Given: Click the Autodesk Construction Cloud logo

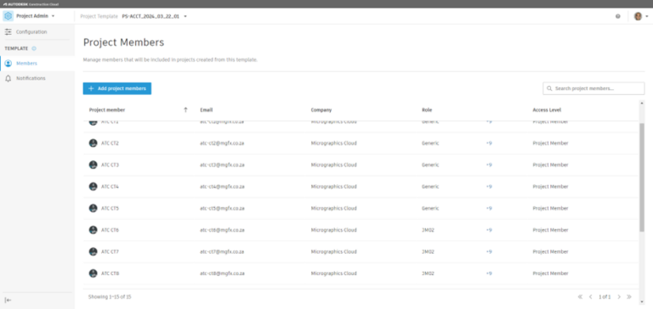Looking at the screenshot, I should point(31,4).
